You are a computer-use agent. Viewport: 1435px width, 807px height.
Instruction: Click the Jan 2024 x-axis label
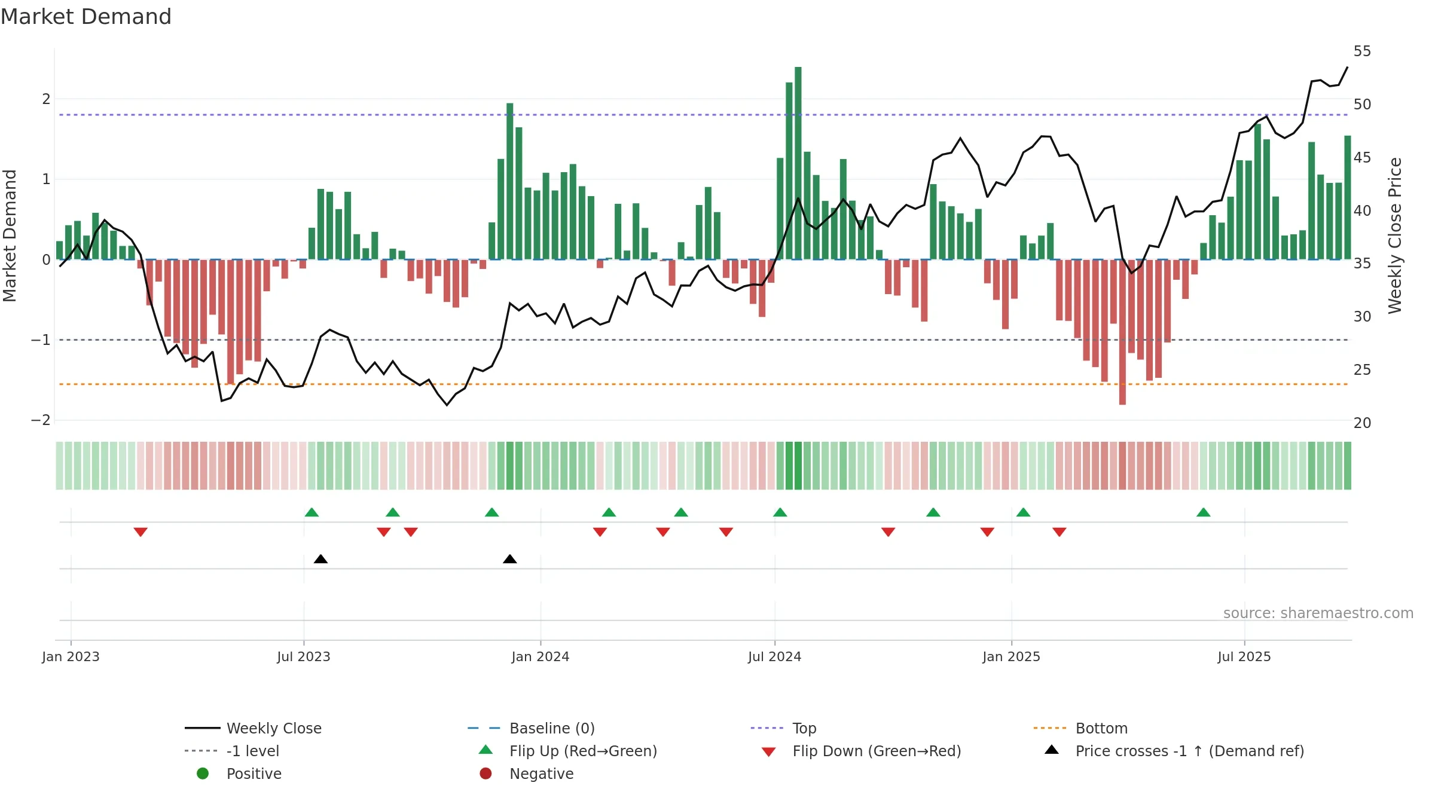[541, 656]
